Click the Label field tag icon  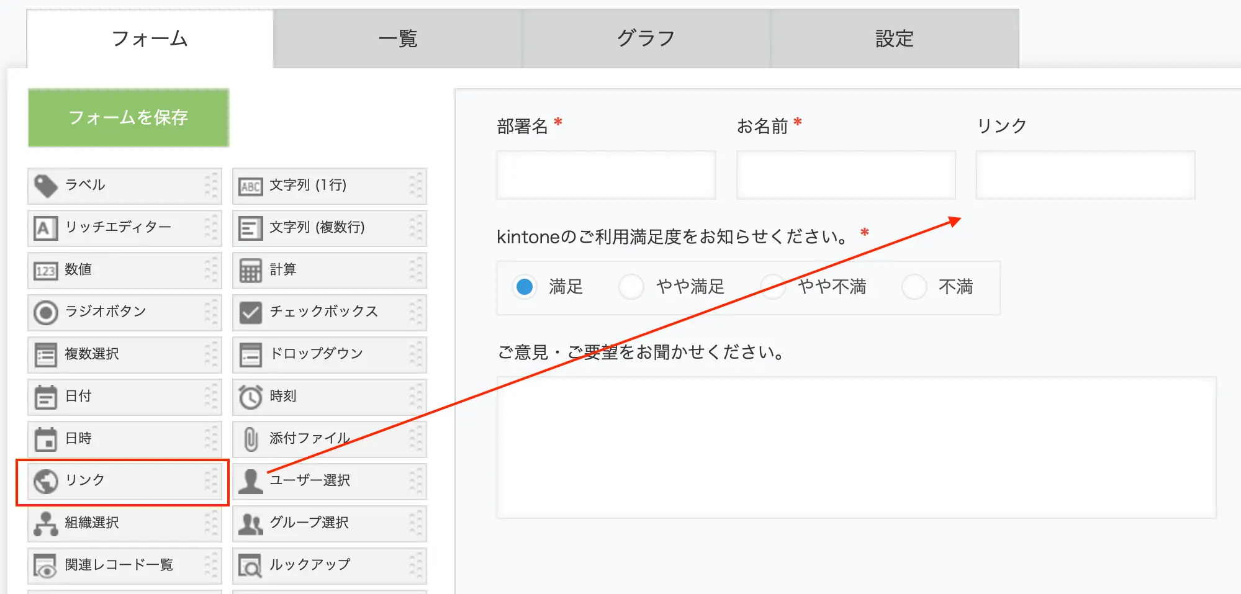pos(45,186)
